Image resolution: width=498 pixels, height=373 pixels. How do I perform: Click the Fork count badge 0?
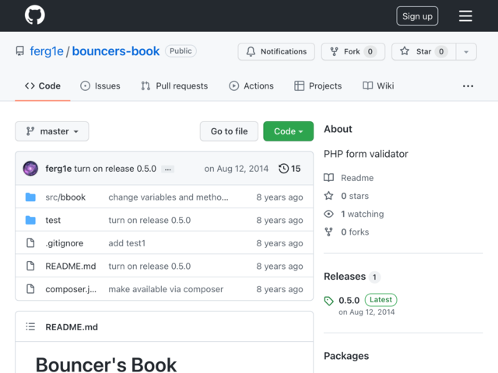pyautogui.click(x=370, y=51)
